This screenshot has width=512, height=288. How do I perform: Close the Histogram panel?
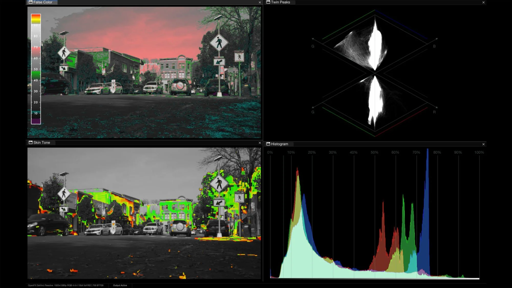pos(483,144)
